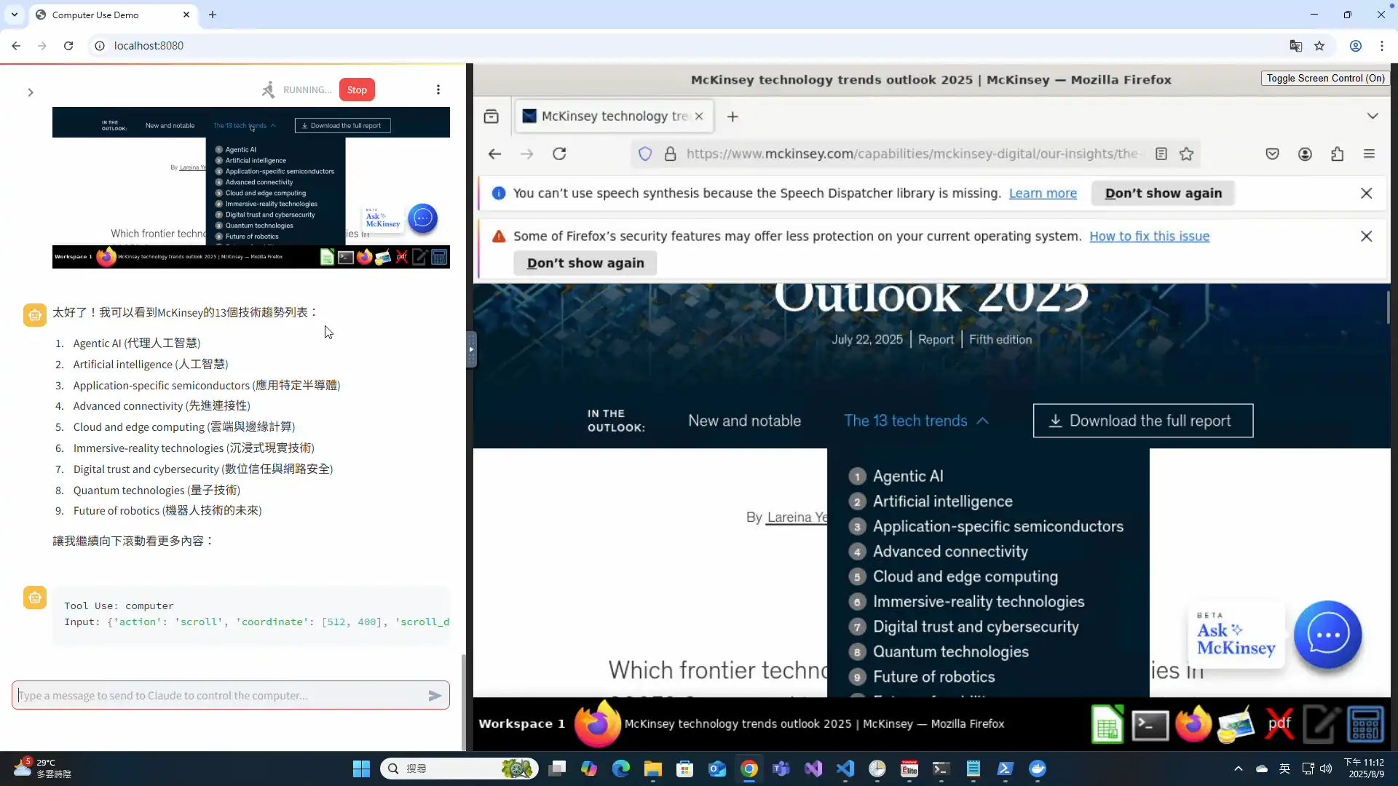
Task: Open the Chrome three-dot menu
Action: (x=1382, y=45)
